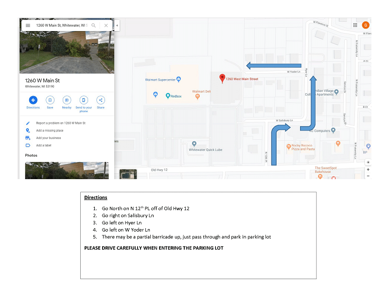Screen dimensions: 389x300
Task: Click the Walmart Supercenter map pin
Action: (x=178, y=79)
